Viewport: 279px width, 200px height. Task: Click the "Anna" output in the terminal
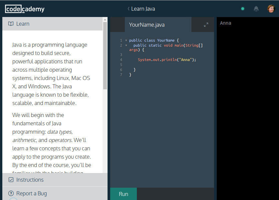pos(225,23)
